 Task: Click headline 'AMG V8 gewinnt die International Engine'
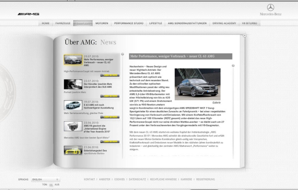tap(97, 129)
